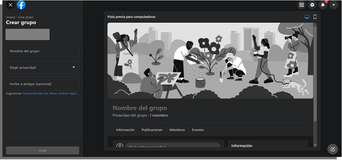Open the account dropdown arrow
This screenshot has height=160, width=342.
click(x=333, y=5)
